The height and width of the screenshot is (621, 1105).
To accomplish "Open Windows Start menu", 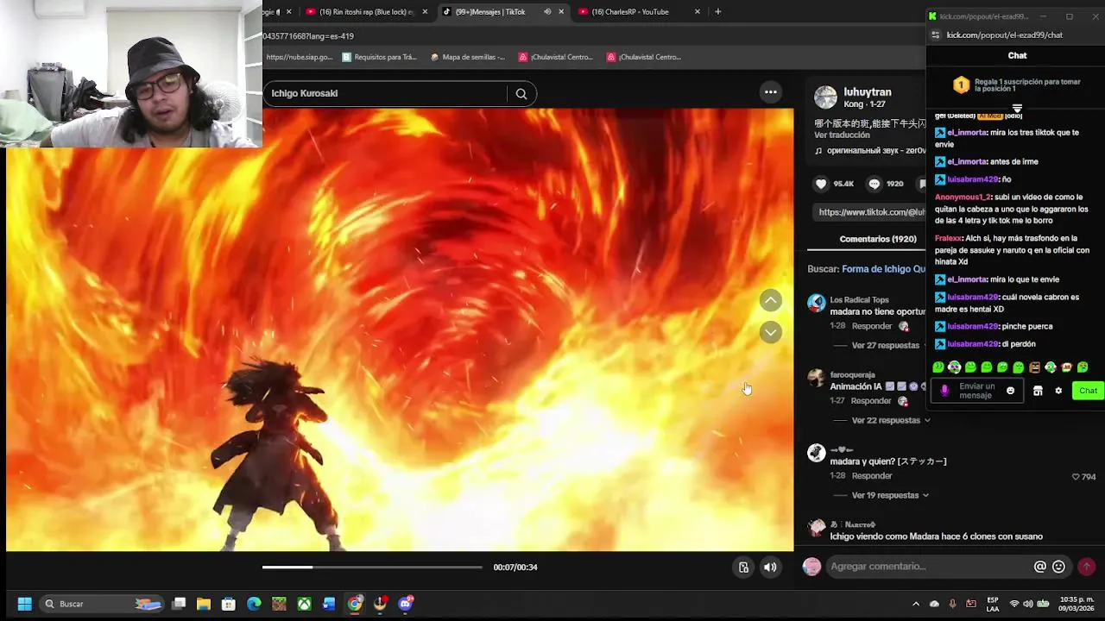I will click(25, 604).
